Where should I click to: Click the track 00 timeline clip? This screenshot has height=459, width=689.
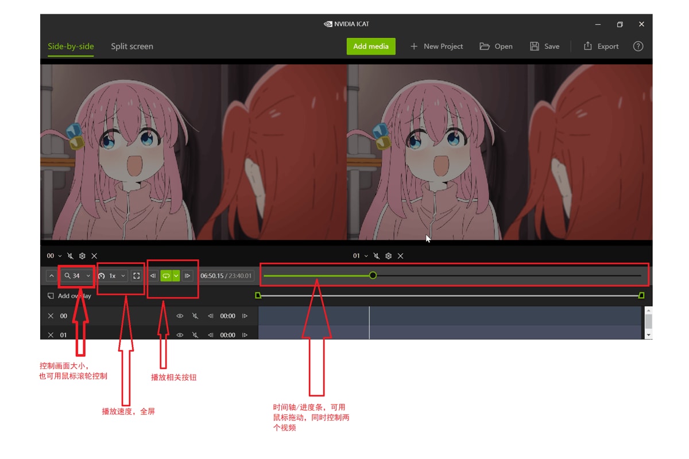pos(450,316)
